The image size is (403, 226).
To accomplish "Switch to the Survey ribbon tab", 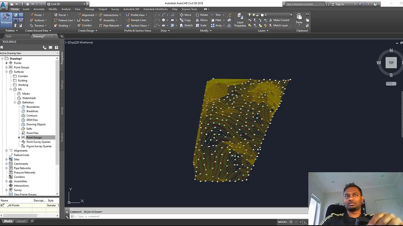I will click(115, 9).
